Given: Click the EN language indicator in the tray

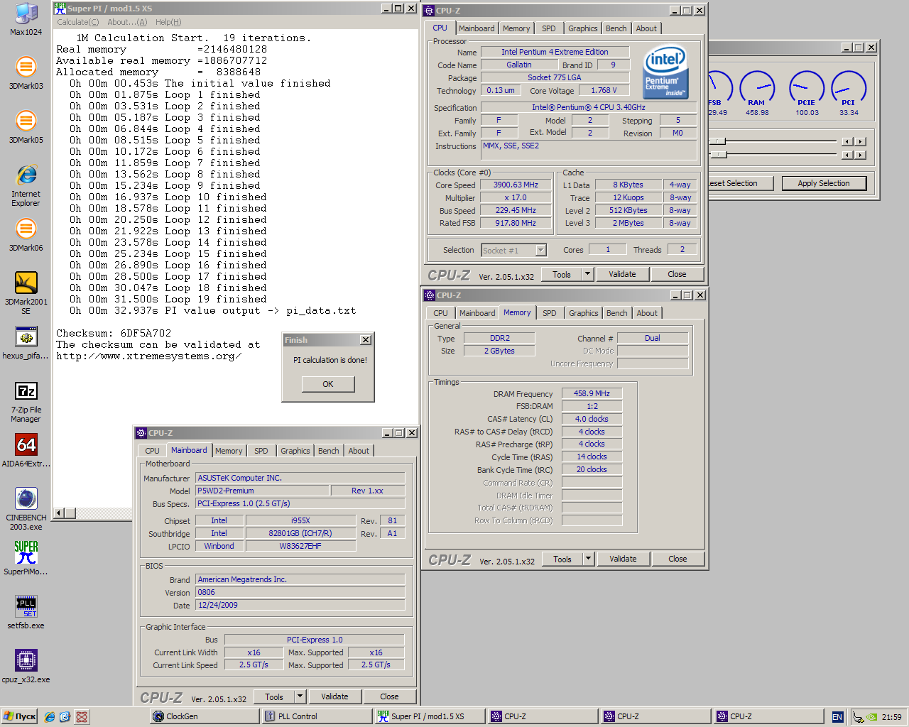Looking at the screenshot, I should [x=837, y=717].
